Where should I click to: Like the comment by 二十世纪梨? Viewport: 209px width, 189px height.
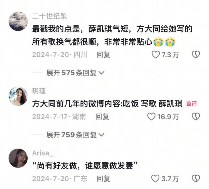coord(156,55)
